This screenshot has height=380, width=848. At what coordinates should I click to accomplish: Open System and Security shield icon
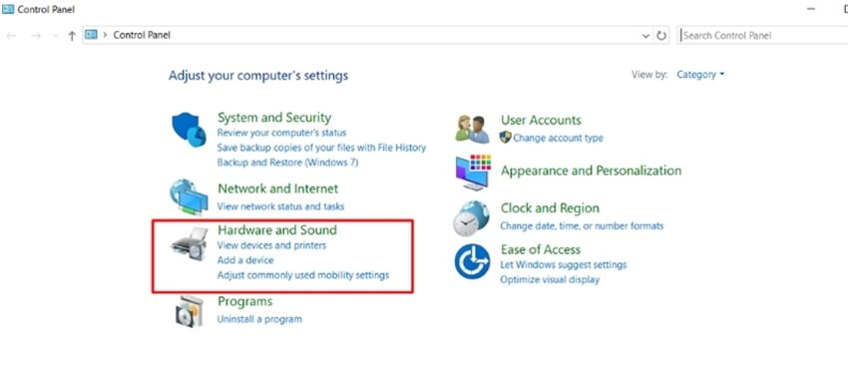(189, 130)
